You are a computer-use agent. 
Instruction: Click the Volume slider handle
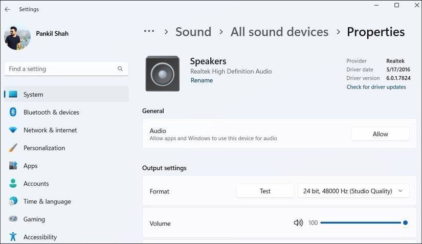coord(405,223)
